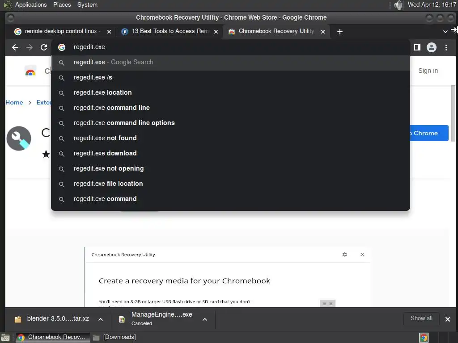The image size is (458, 343).
Task: Click the volume speaker icon in panel
Action: (398, 5)
